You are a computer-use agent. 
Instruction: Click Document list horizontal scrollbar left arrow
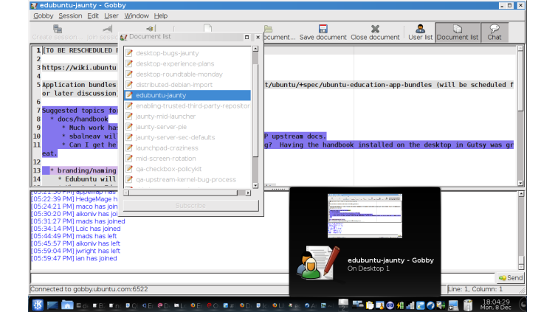(x=126, y=193)
